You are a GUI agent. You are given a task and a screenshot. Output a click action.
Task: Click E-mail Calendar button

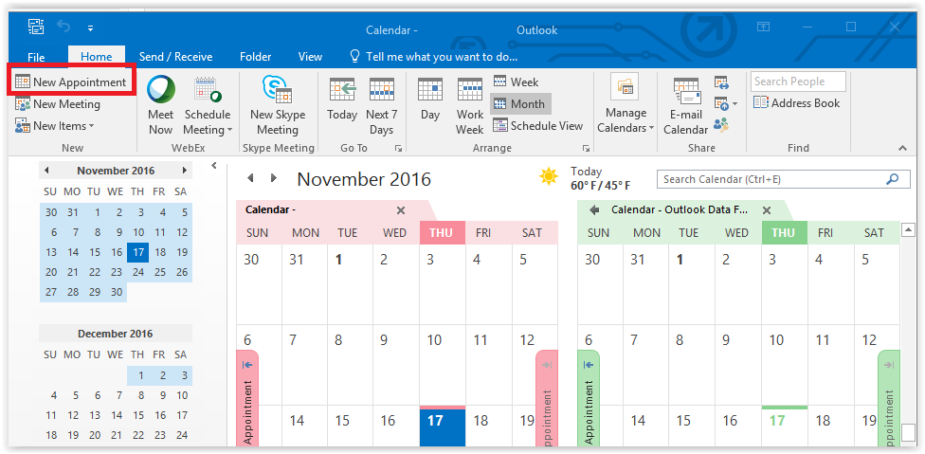click(685, 105)
